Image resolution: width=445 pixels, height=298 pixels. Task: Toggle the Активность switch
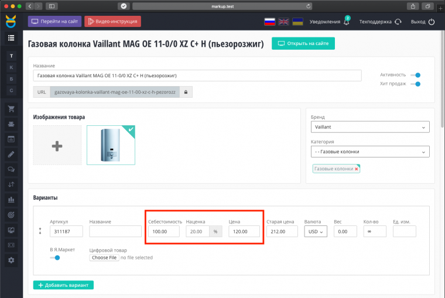point(416,75)
